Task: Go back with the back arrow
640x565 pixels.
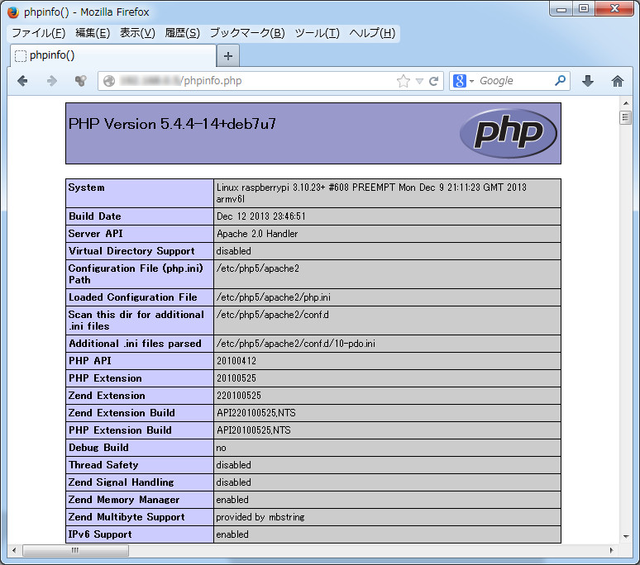Action: coord(23,81)
